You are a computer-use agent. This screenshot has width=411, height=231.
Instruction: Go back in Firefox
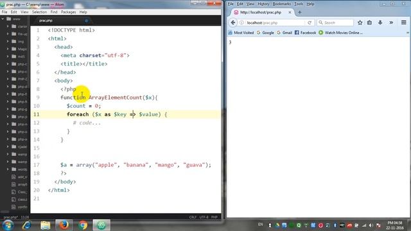tap(233, 23)
